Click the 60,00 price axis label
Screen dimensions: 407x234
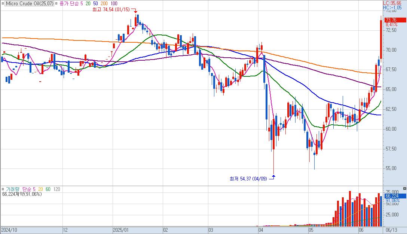pyautogui.click(x=391, y=129)
